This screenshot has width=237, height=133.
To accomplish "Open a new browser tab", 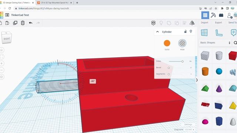I will pyautogui.click(x=77, y=3).
